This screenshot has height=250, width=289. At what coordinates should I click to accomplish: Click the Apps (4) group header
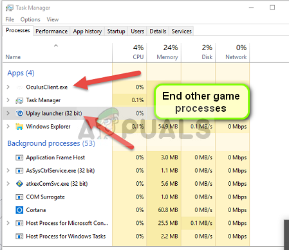21,73
